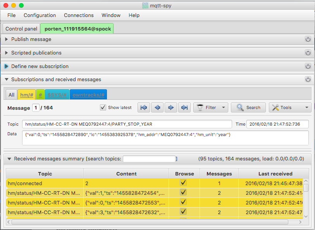Select content cell with ts 1455828472553
This screenshot has height=230, width=315.
[x=126, y=203]
